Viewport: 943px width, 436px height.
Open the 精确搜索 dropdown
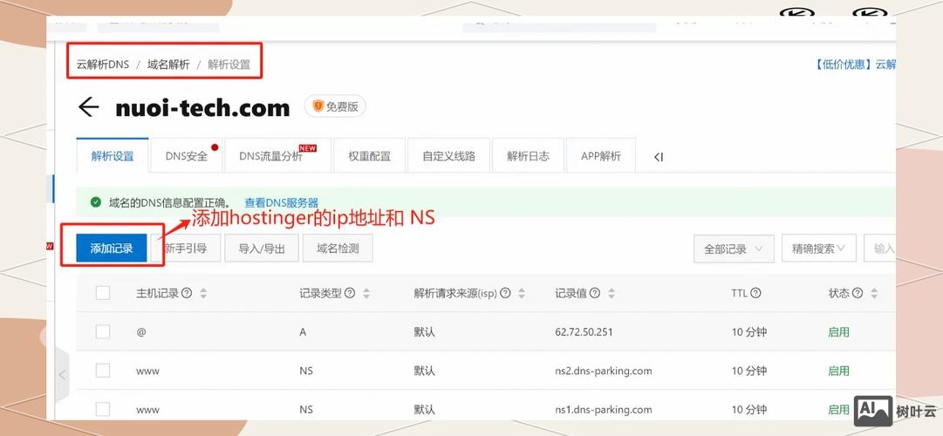[818, 248]
